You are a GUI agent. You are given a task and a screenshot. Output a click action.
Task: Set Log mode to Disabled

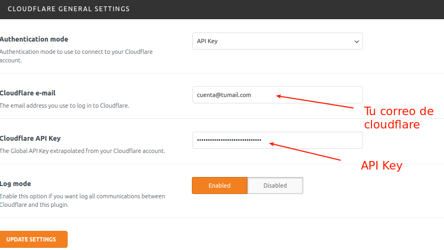[x=275, y=186]
